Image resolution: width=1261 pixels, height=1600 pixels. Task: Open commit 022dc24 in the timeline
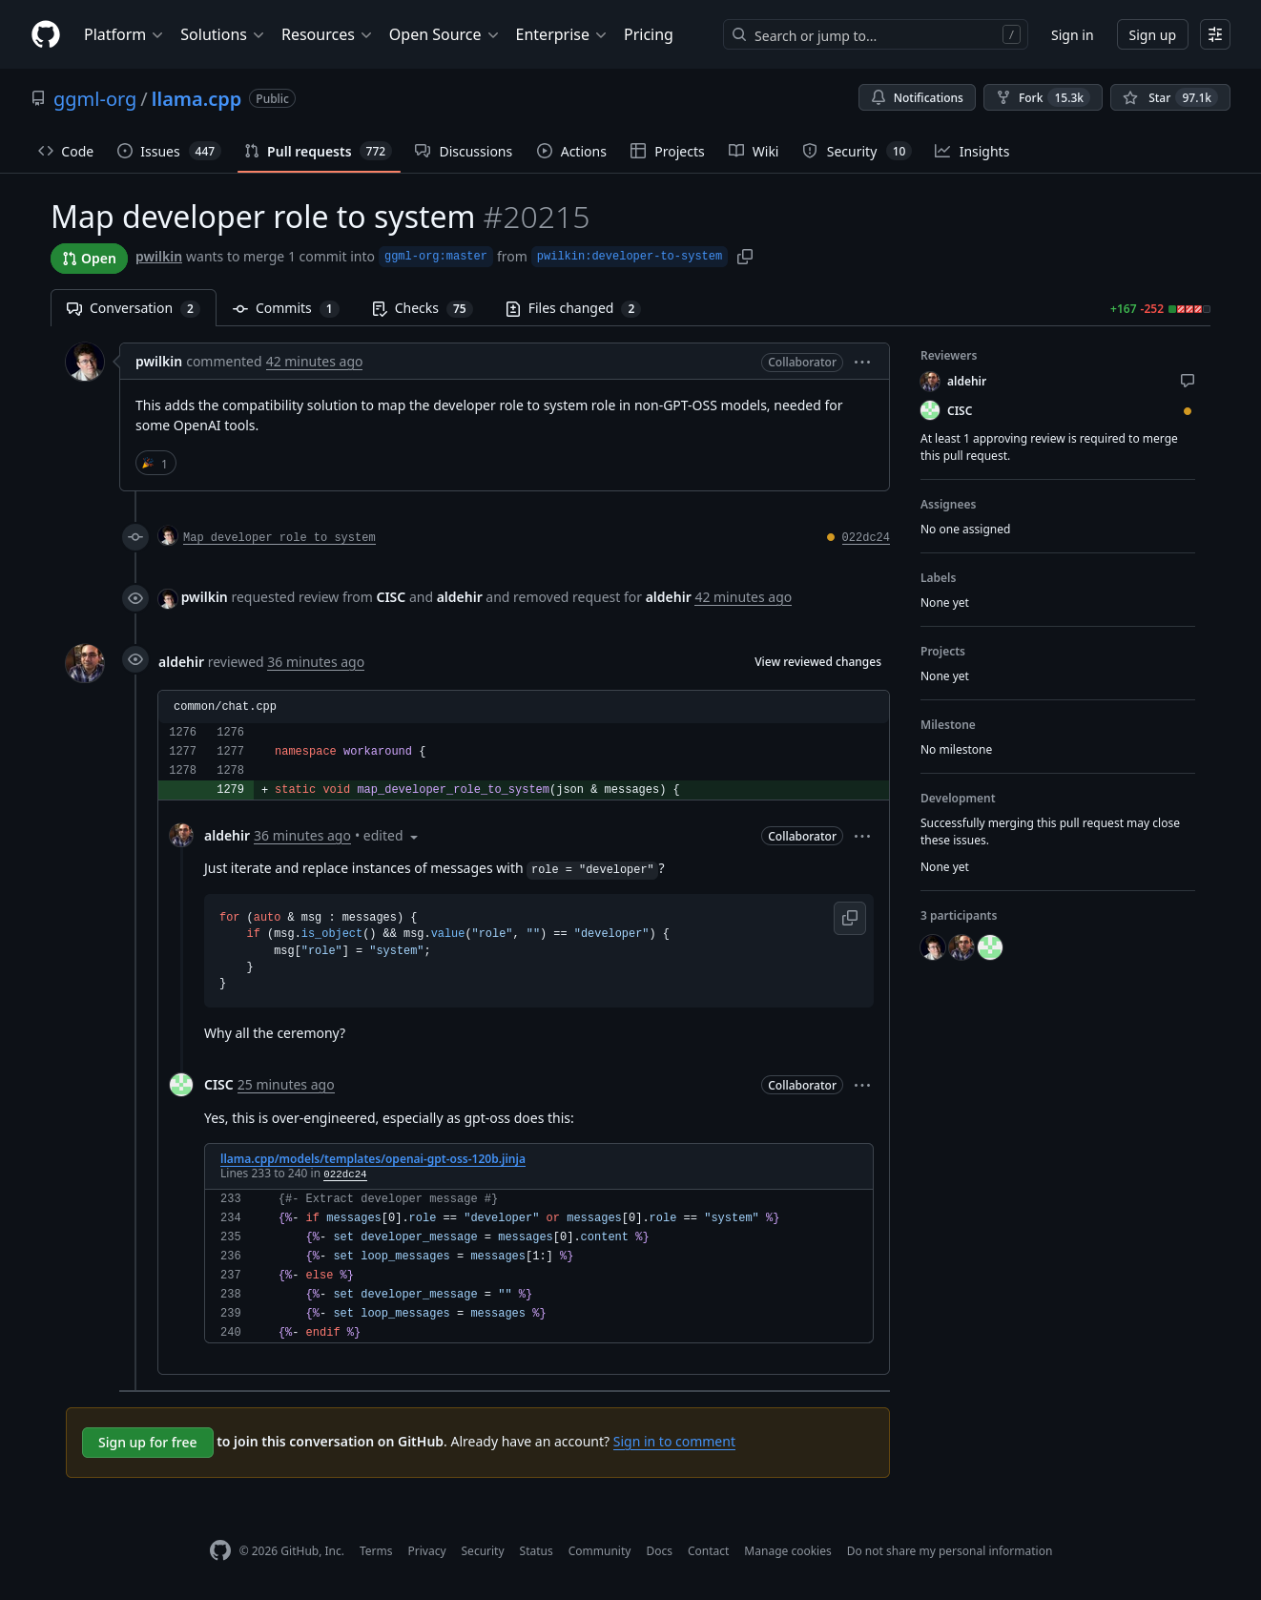click(x=865, y=537)
